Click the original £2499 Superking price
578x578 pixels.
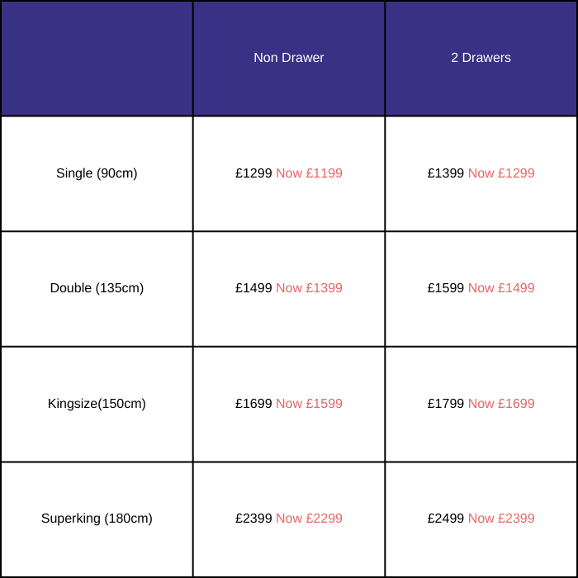pos(446,519)
